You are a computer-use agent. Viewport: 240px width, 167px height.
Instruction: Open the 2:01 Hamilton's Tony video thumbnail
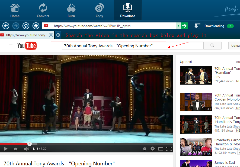click(x=196, y=125)
